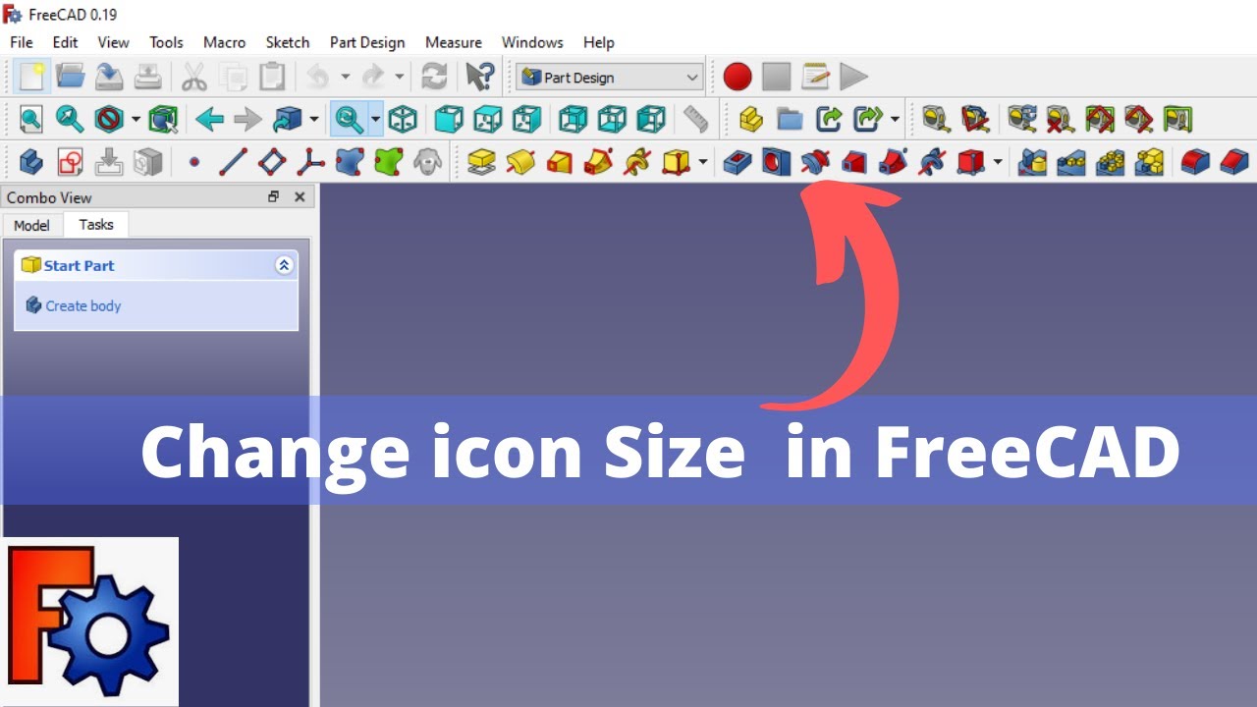The height and width of the screenshot is (707, 1257).
Task: Start macro recording with red circle
Action: click(738, 77)
